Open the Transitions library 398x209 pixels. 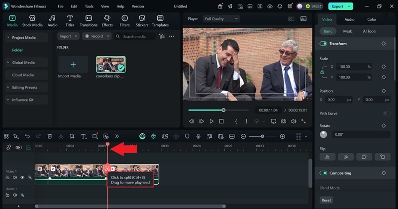(89, 21)
